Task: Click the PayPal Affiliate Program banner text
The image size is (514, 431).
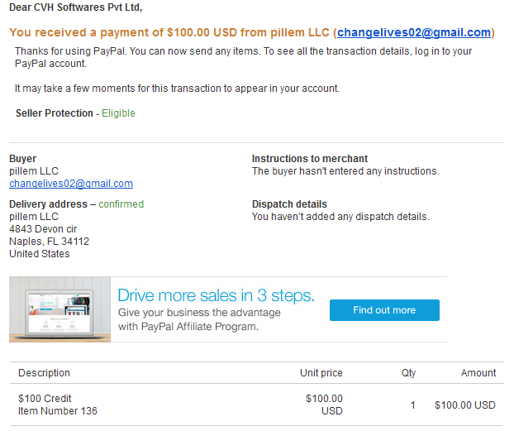Action: pos(199,319)
